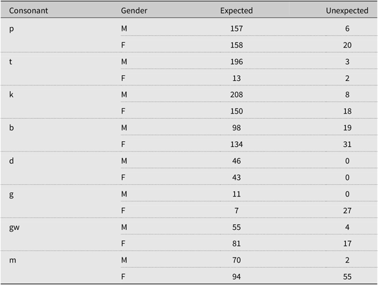Click Unexpected value 55 for m female
Image resolution: width=378 pixels, height=285 pixels.
[x=347, y=277]
